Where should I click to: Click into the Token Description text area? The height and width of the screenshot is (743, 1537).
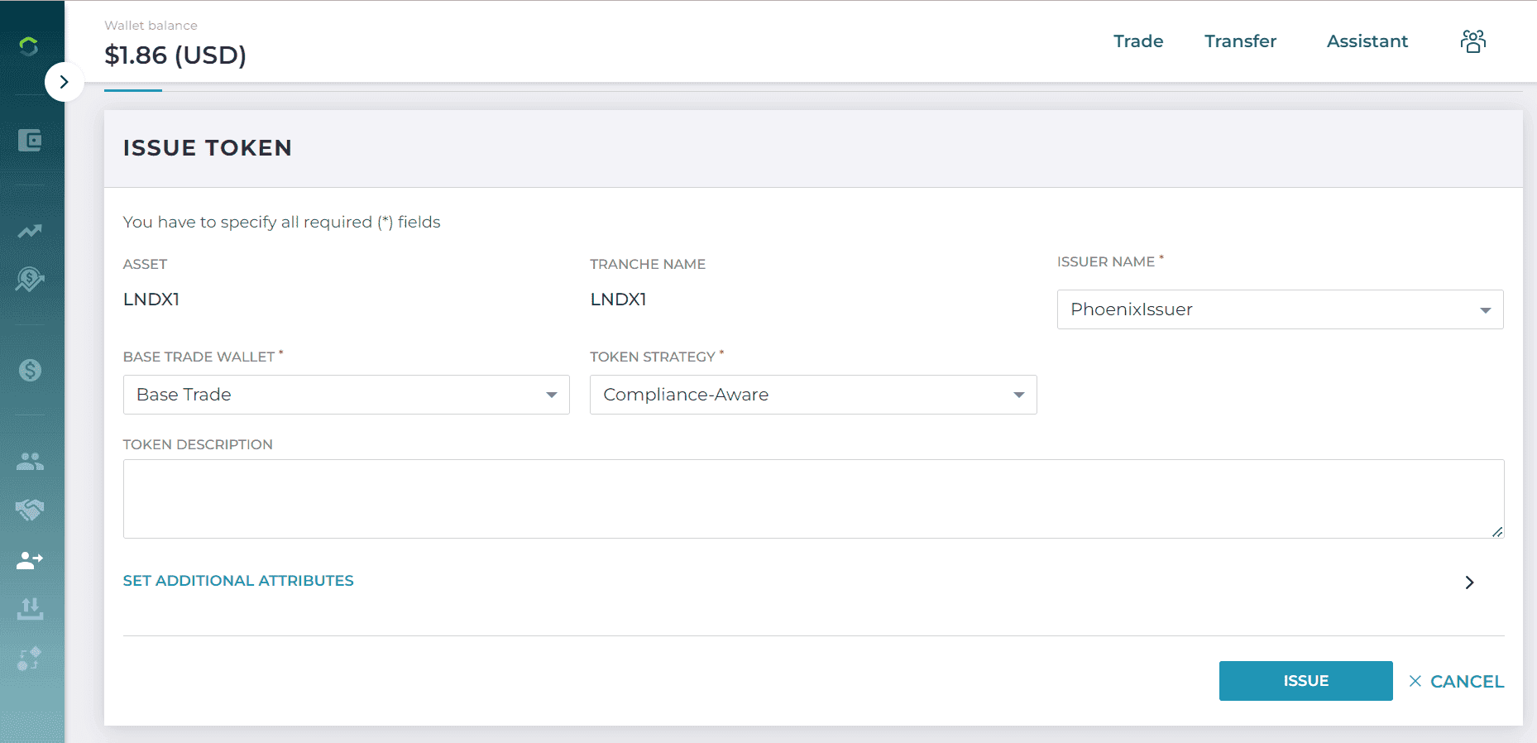(x=813, y=499)
